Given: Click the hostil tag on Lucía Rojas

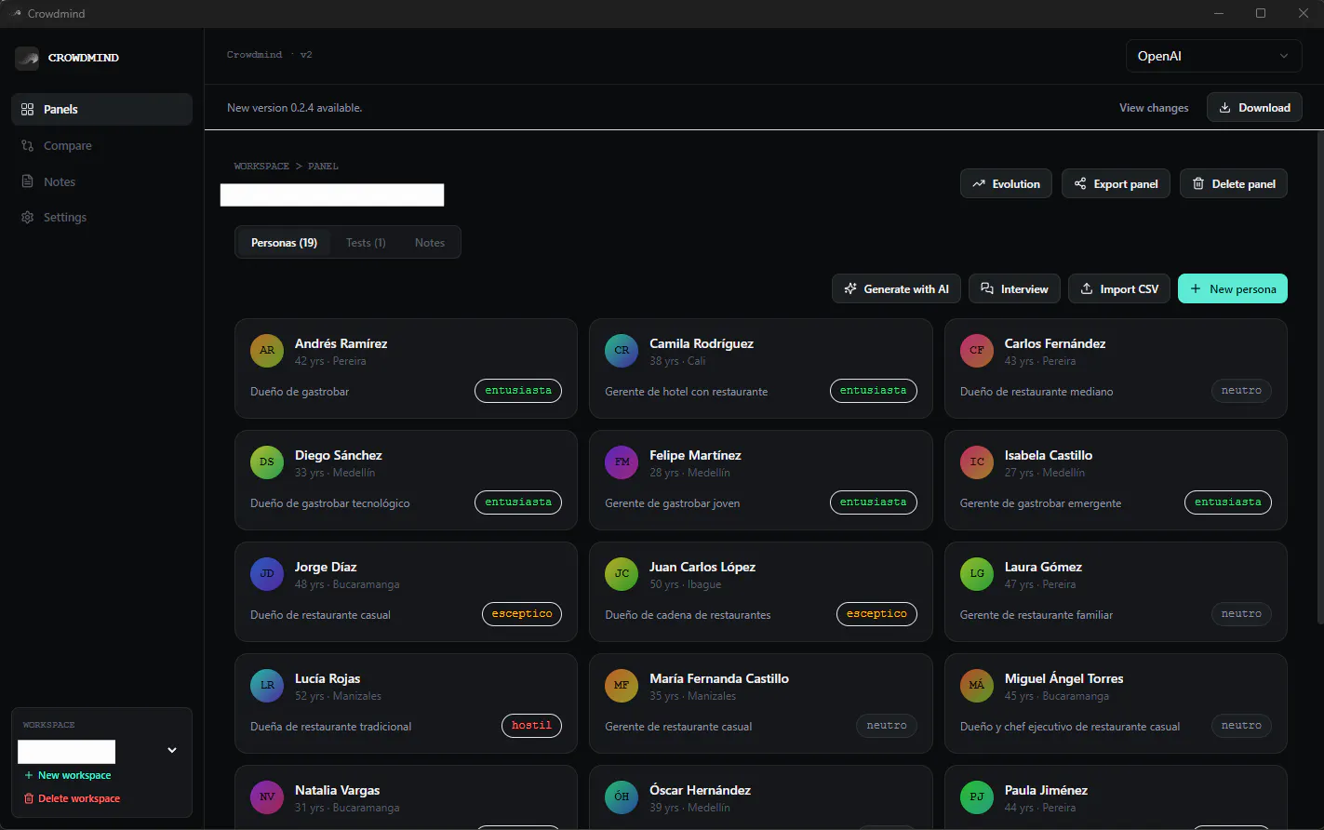Looking at the screenshot, I should point(531,726).
